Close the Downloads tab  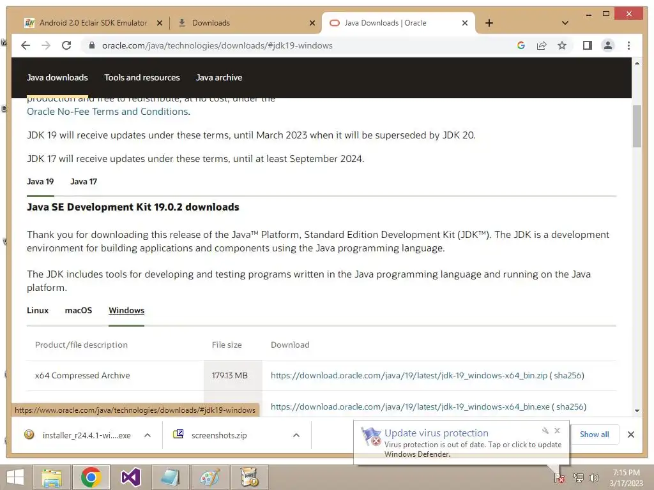312,23
